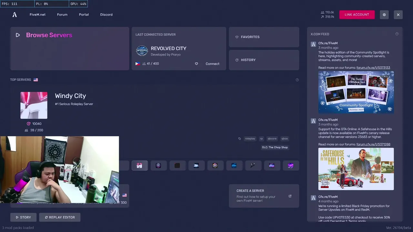Image resolution: width=413 pixels, height=232 pixels.
Task: Select the dark tool-shaped server icon
Action: pos(253,165)
